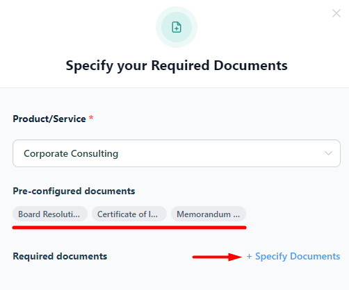
Task: Click the red arrow pointing to Specify Documents
Action: pos(217,257)
